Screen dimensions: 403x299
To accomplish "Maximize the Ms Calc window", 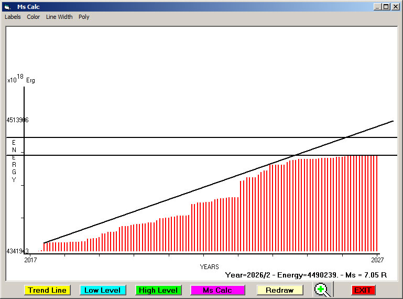I will (x=386, y=7).
